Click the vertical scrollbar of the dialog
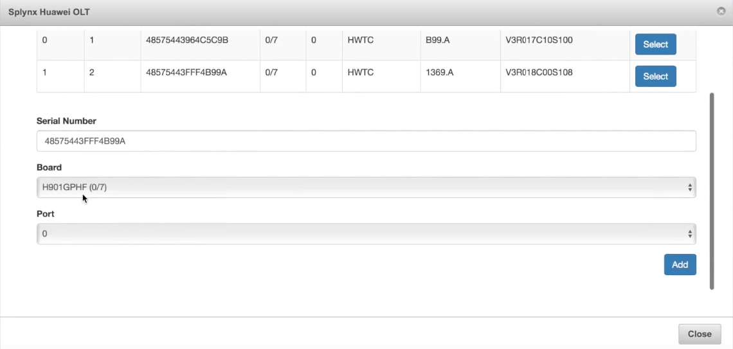The width and height of the screenshot is (733, 349). click(x=712, y=191)
